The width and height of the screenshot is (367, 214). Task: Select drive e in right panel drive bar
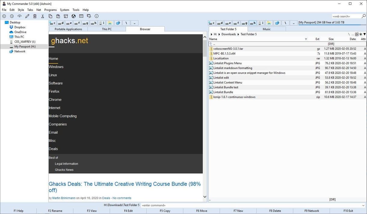[228, 23]
